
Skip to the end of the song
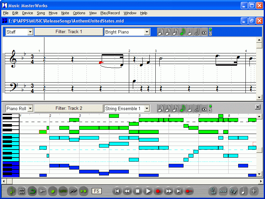tap(179, 191)
